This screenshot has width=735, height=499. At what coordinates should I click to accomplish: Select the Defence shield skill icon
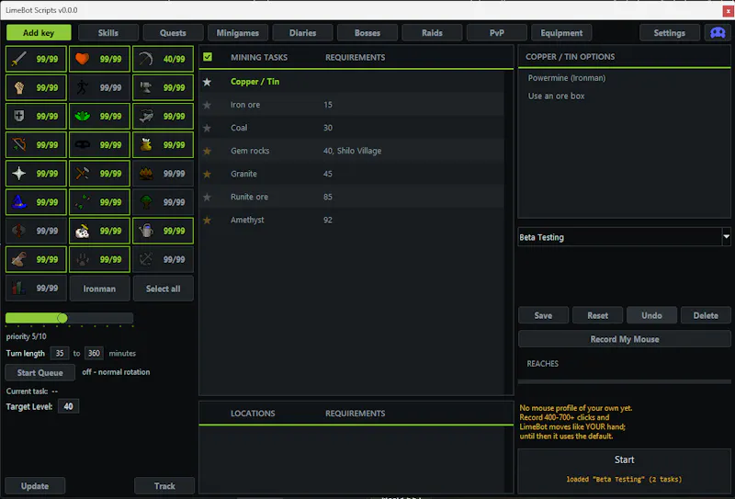[18, 117]
